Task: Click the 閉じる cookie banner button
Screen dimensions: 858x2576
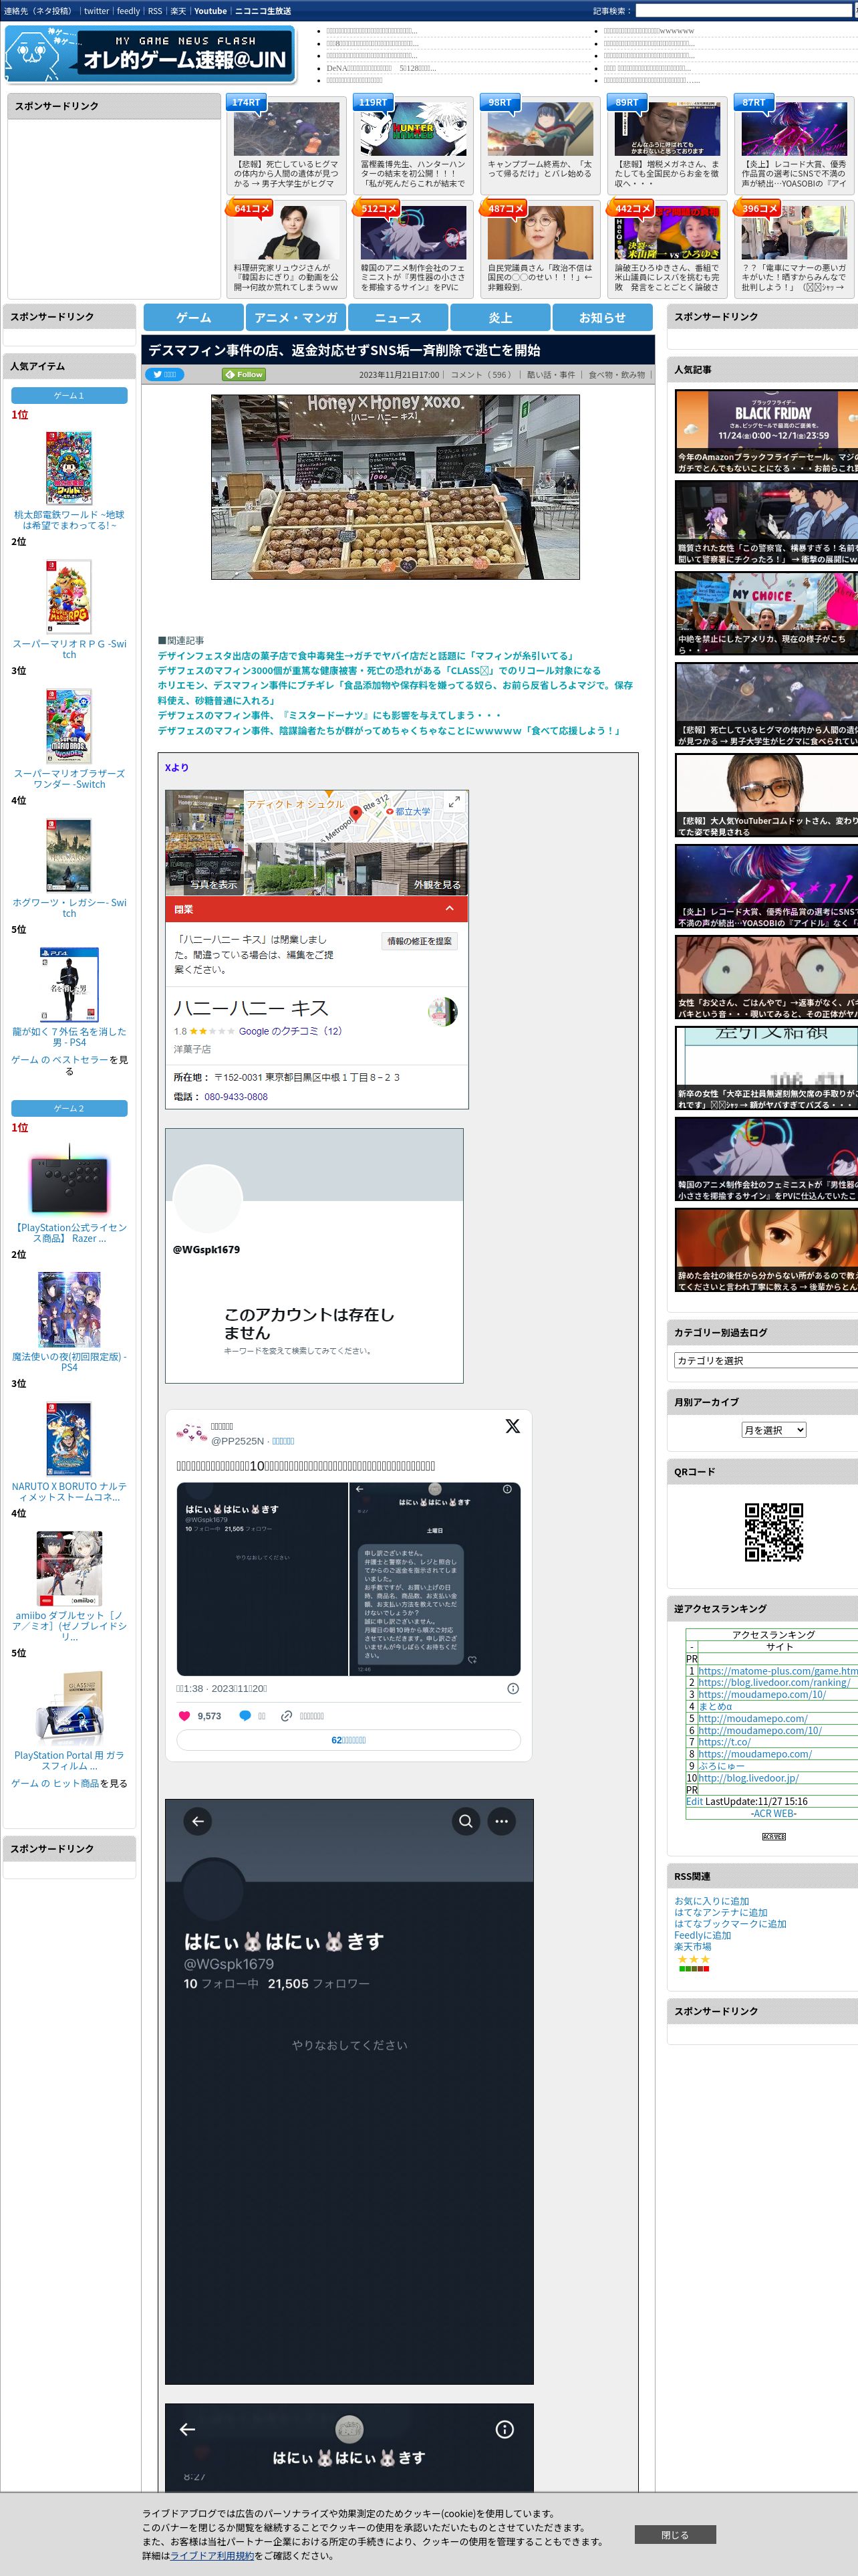Action: pyautogui.click(x=674, y=2534)
